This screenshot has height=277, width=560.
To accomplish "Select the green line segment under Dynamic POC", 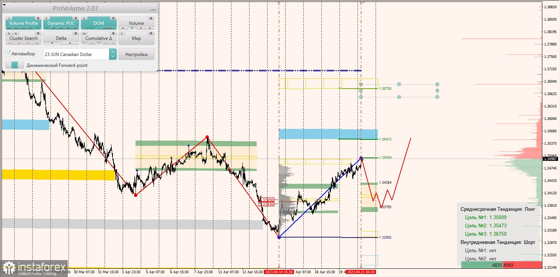I will click(47, 28).
